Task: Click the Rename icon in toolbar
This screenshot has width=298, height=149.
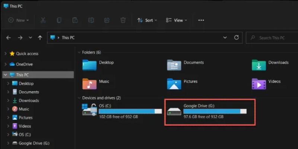Action: tap(91, 20)
